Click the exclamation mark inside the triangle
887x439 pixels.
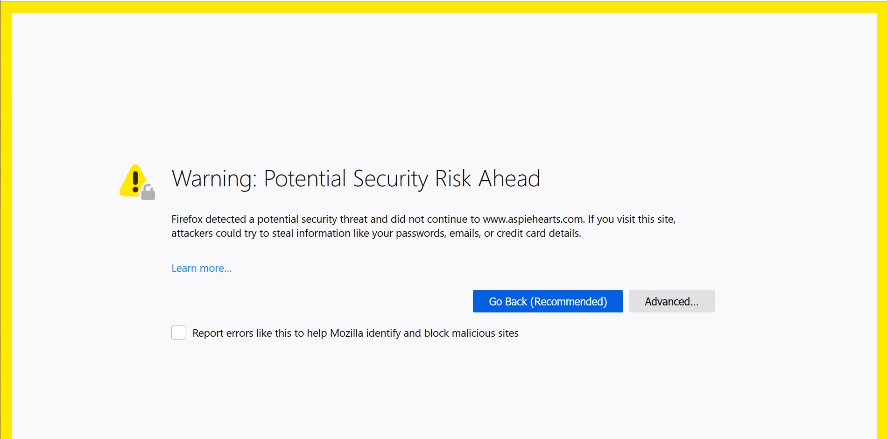click(135, 182)
